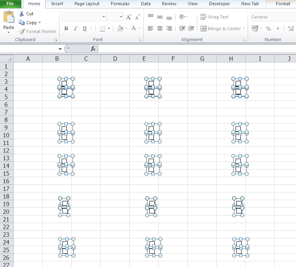Image resolution: width=296 pixels, height=267 pixels.
Task: Decrease font size with Shrink Font icon
Action: click(138, 17)
